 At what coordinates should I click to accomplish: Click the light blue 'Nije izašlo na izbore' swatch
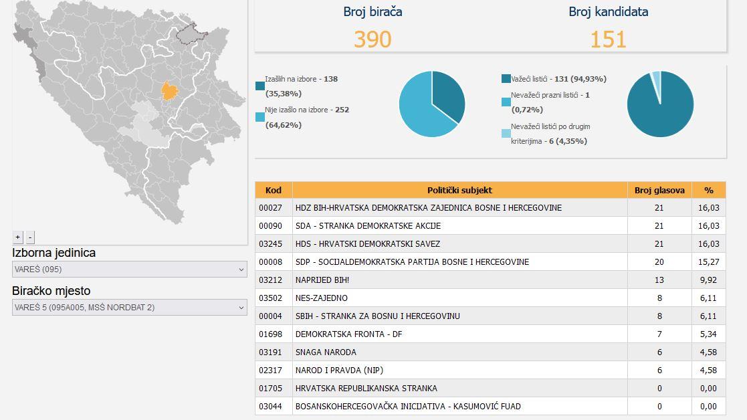coord(260,117)
